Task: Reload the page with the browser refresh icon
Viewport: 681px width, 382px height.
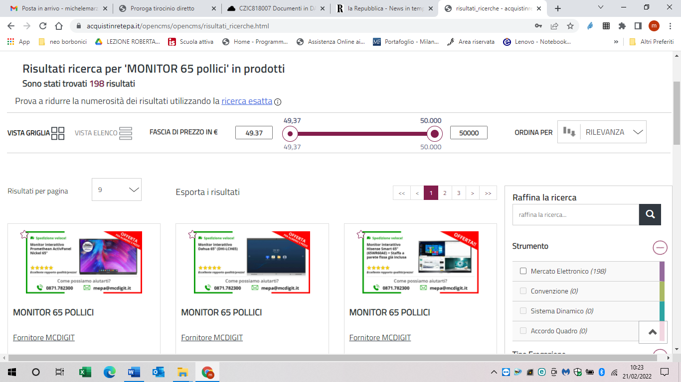Action: (43, 26)
